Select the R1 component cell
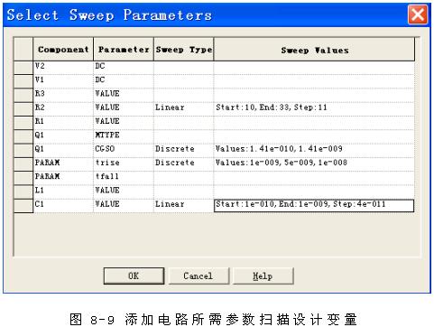 63,122
